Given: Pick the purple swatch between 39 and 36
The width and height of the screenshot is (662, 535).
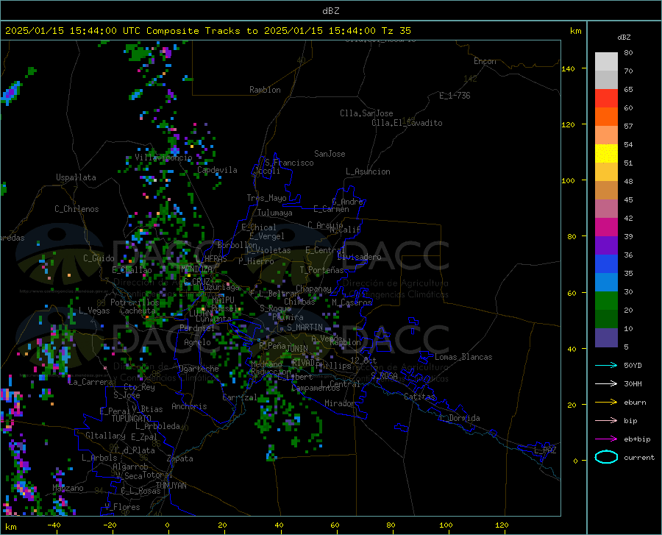Looking at the screenshot, I should tap(606, 246).
